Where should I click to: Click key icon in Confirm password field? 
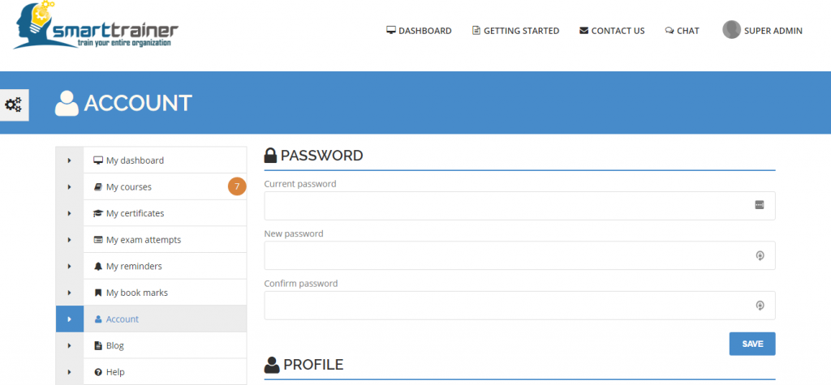click(x=759, y=306)
